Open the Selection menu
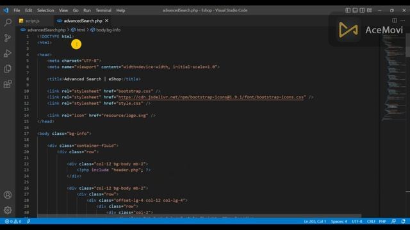The height and width of the screenshot is (230, 410). tap(45, 10)
